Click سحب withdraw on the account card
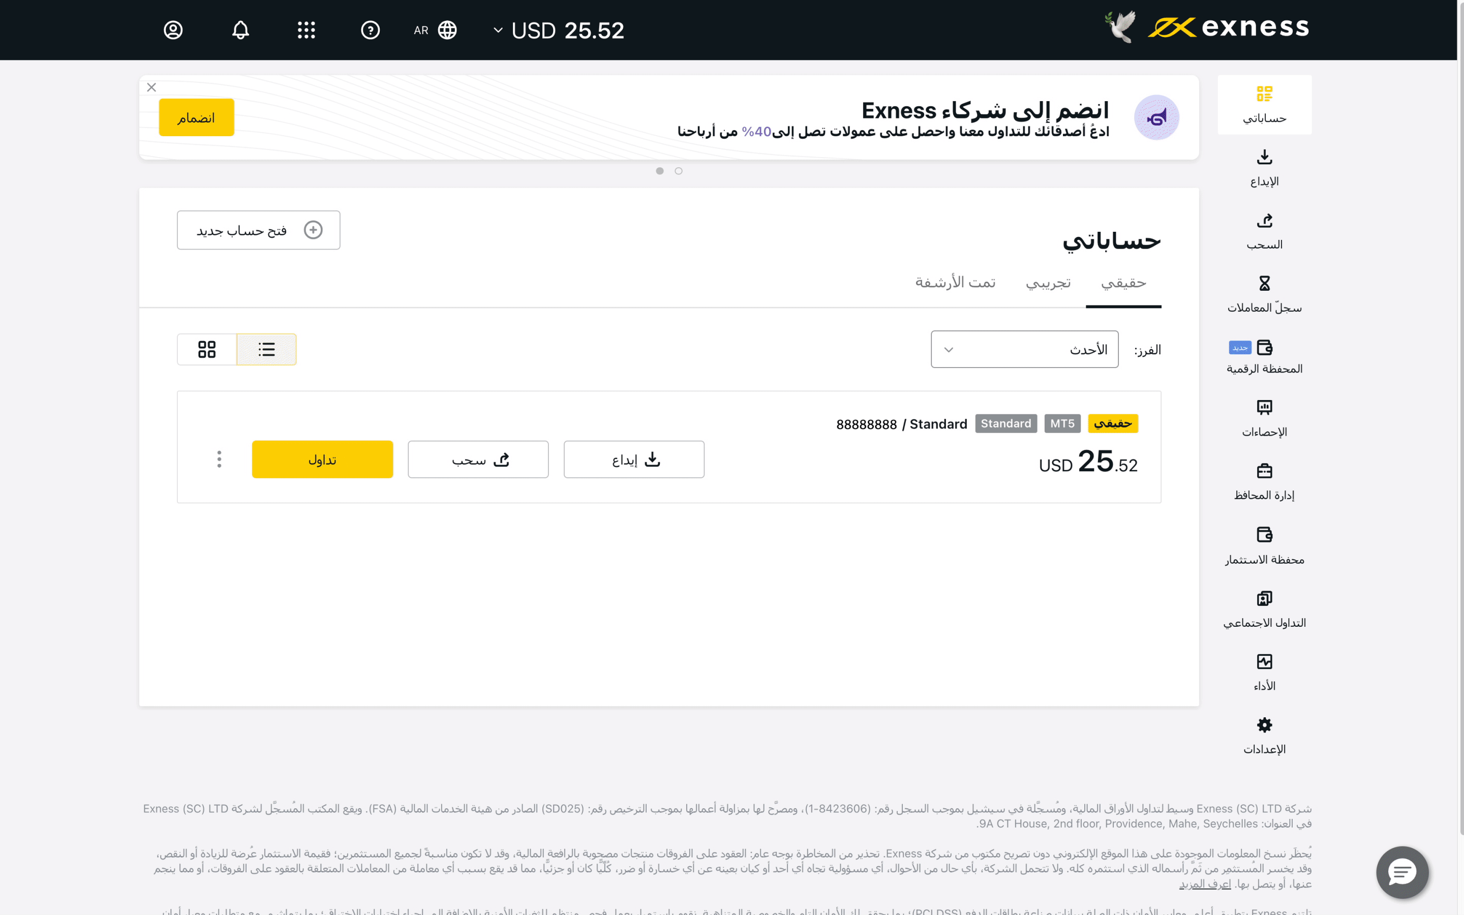 [478, 460]
